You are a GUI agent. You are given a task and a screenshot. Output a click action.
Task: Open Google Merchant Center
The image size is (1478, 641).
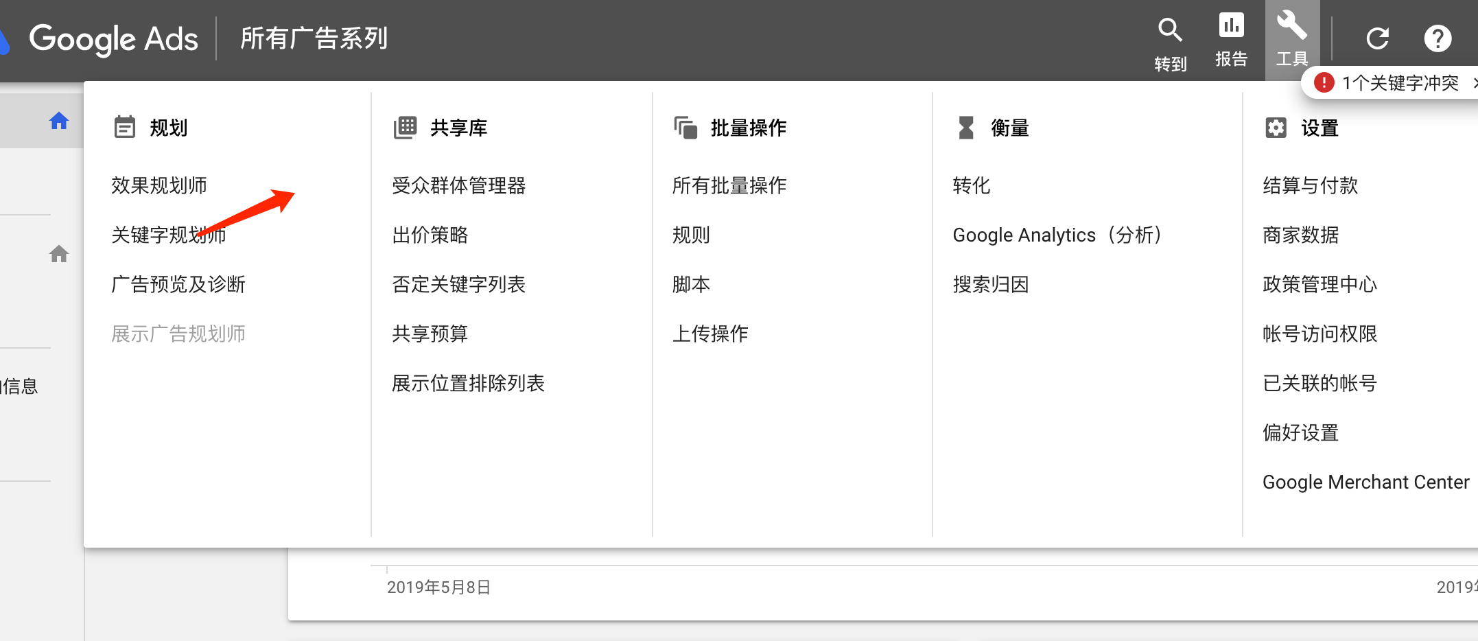[x=1366, y=482]
